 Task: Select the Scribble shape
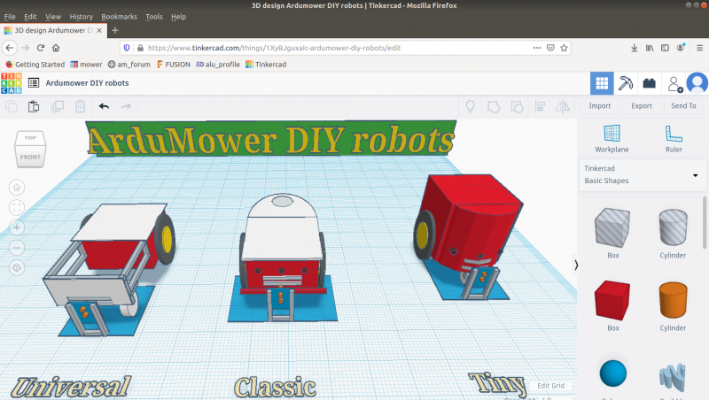coord(673,377)
